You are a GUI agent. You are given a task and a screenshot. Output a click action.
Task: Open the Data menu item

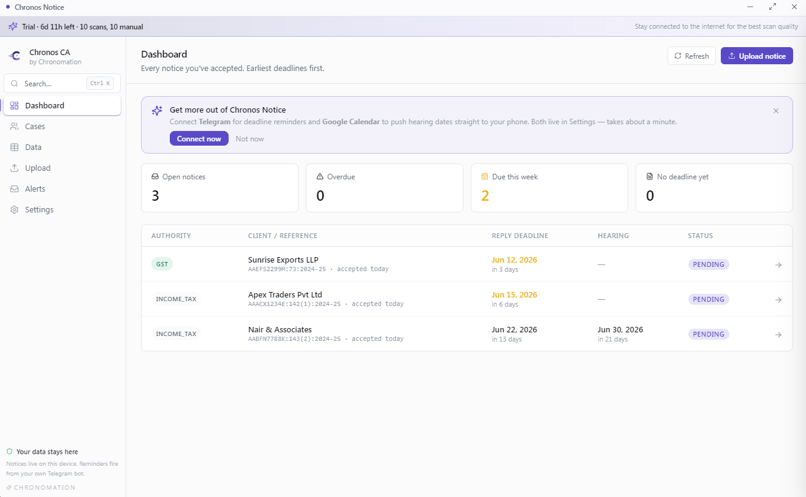pos(62,147)
